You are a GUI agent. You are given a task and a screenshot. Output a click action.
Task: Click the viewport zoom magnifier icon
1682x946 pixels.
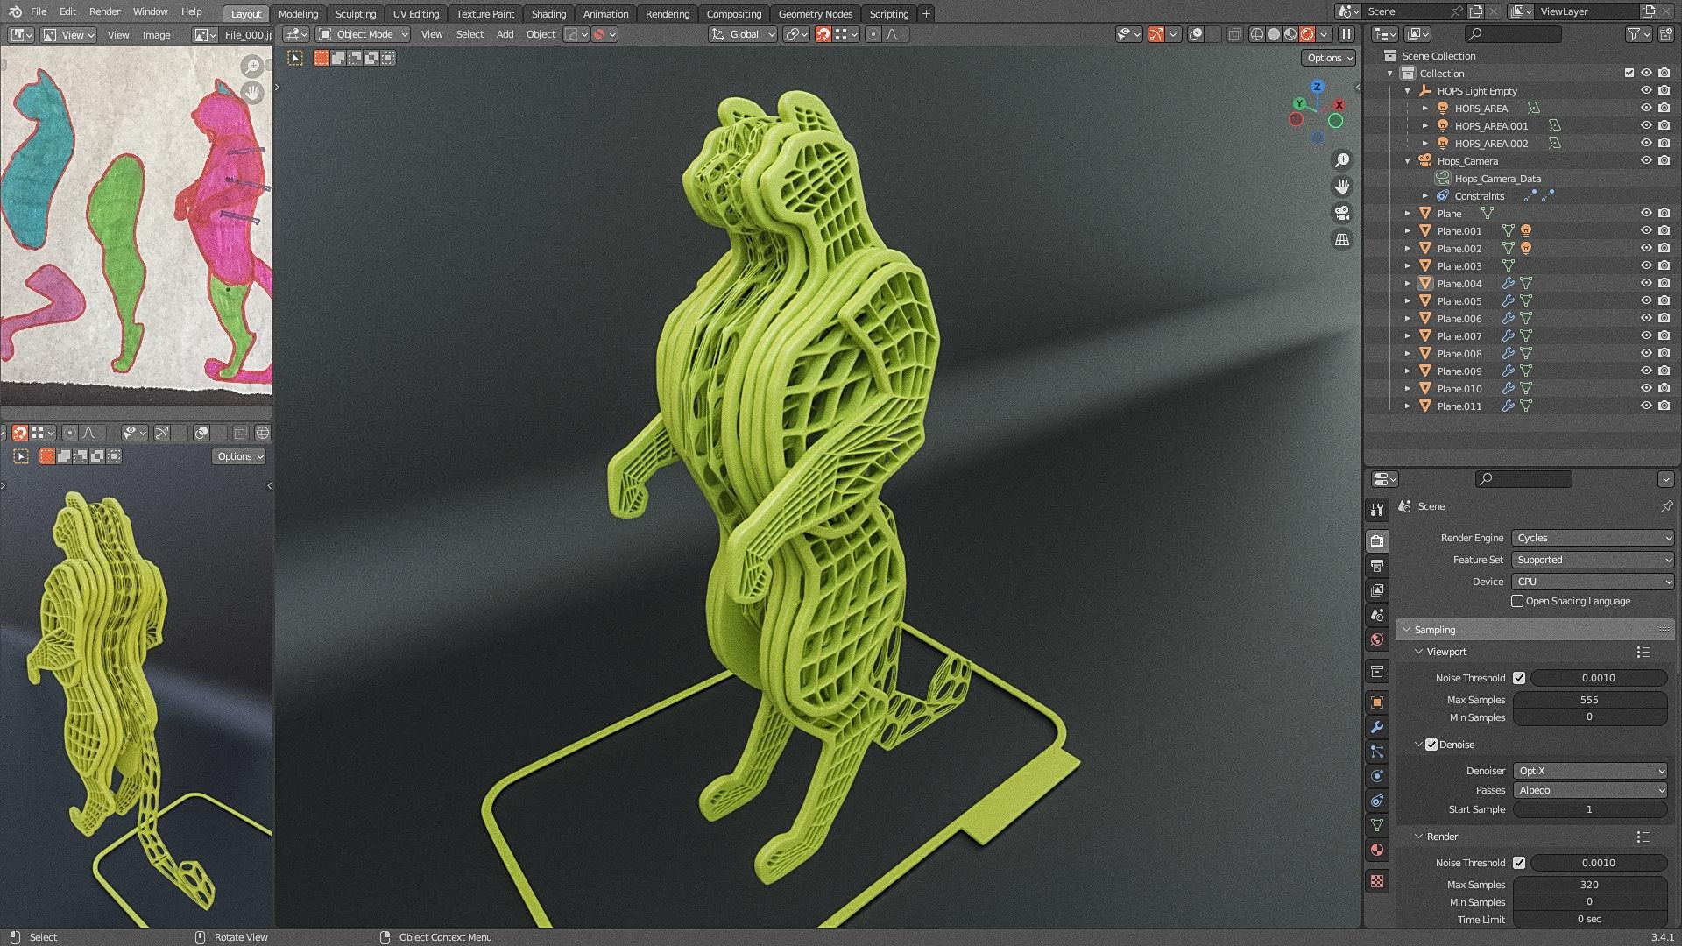1341,160
